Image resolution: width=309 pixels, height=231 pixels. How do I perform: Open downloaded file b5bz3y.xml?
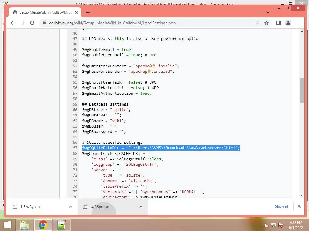[x=31, y=207]
